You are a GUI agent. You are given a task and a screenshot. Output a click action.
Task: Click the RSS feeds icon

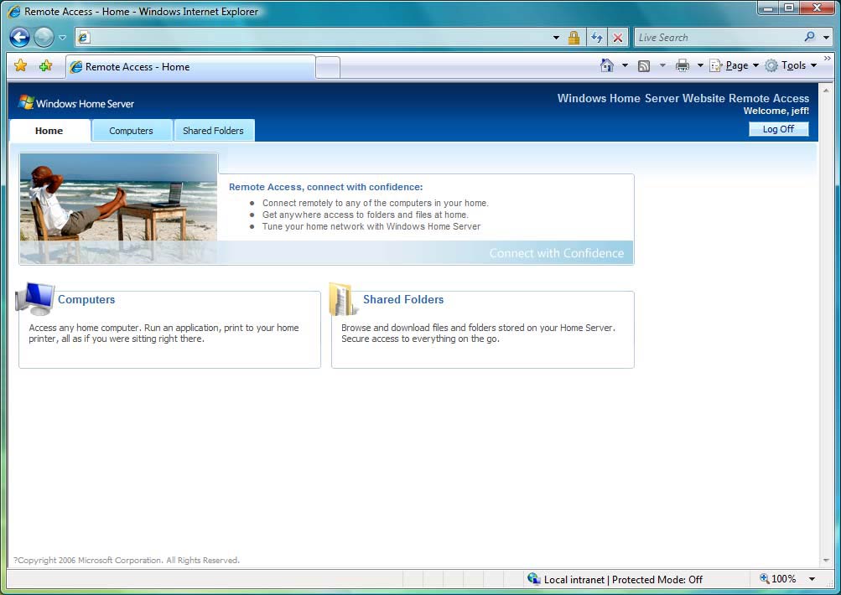coord(644,66)
